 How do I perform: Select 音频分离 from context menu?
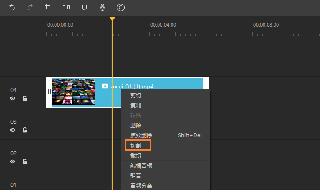point(141,185)
